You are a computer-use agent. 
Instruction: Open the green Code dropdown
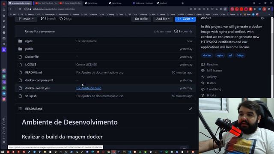tap(185, 19)
